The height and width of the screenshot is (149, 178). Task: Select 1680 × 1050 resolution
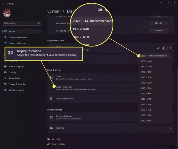[155, 78]
